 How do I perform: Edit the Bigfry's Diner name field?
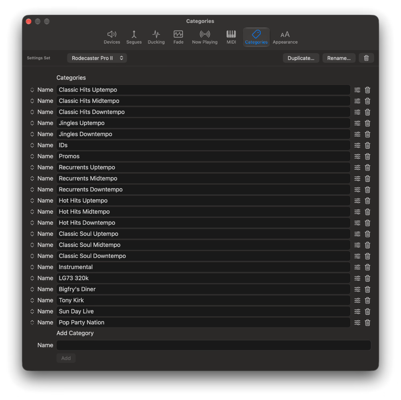pyautogui.click(x=203, y=289)
